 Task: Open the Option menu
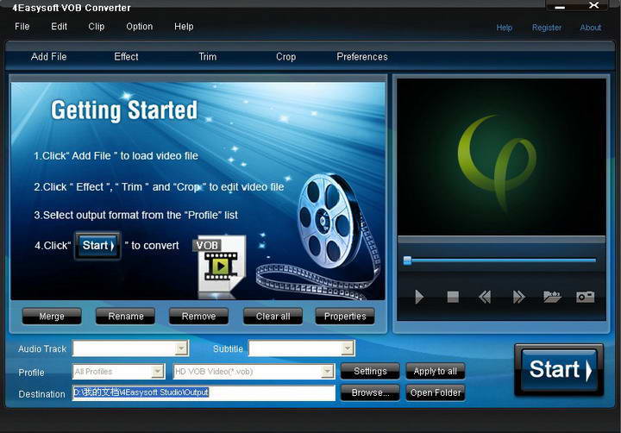point(140,27)
